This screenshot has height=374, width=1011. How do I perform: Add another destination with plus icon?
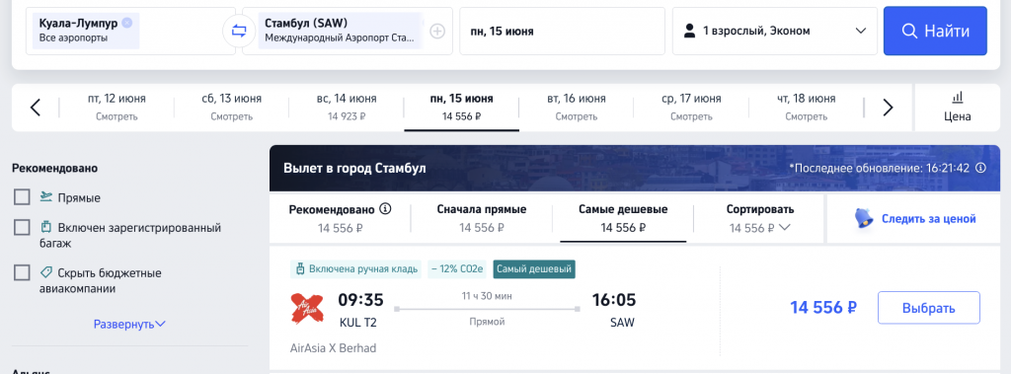pyautogui.click(x=437, y=31)
